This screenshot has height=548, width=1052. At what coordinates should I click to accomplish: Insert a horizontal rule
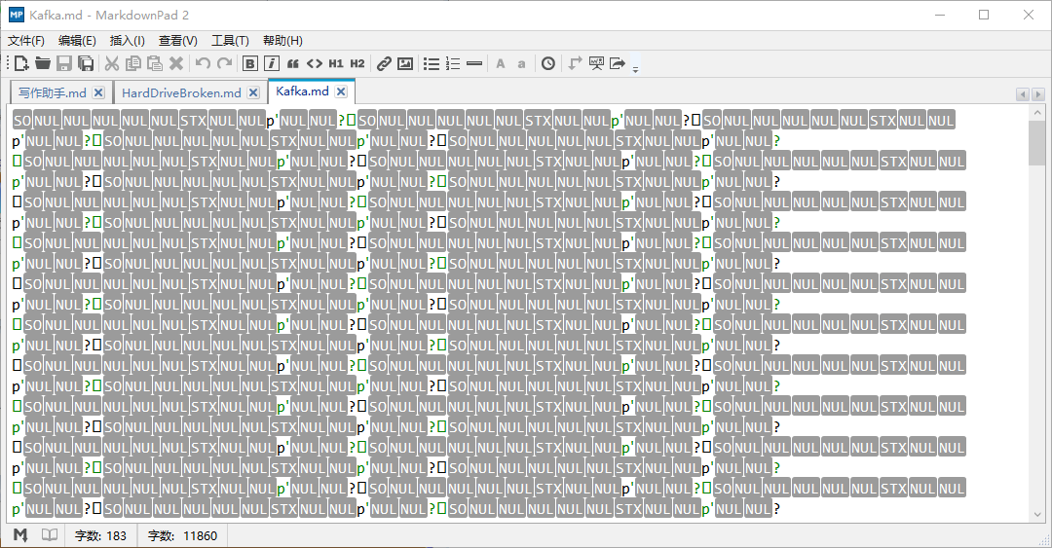click(474, 63)
